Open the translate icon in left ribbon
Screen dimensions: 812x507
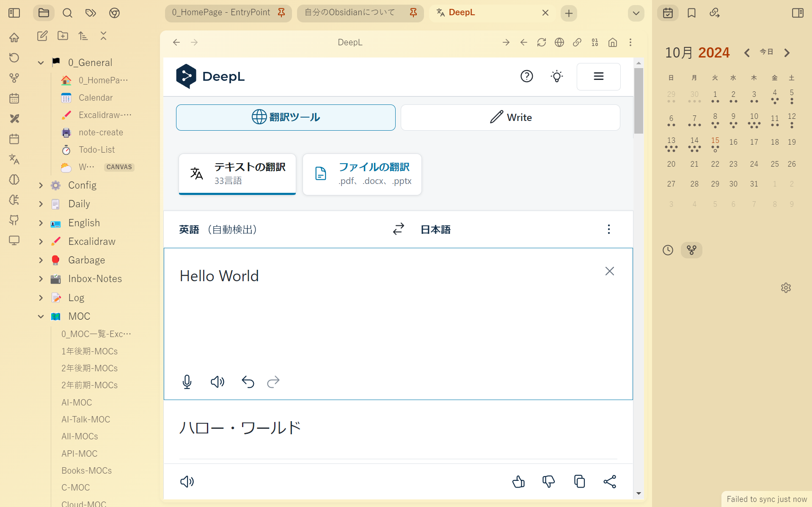click(14, 159)
